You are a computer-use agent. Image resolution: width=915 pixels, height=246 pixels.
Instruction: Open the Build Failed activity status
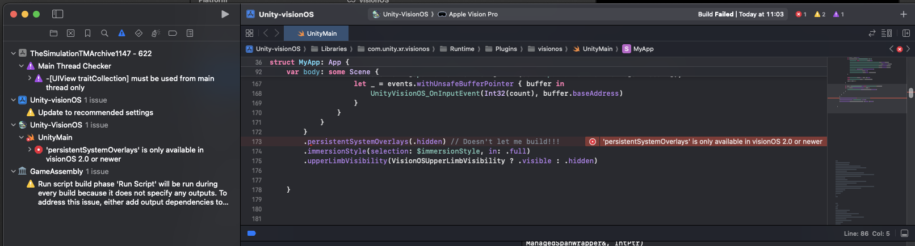pyautogui.click(x=740, y=14)
